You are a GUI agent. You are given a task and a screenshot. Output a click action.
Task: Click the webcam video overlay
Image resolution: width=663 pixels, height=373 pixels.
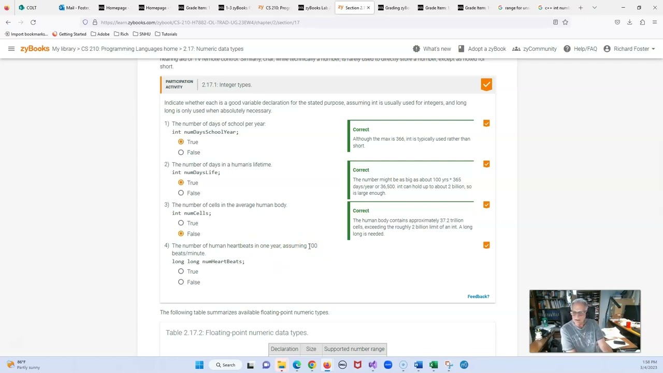(x=585, y=321)
